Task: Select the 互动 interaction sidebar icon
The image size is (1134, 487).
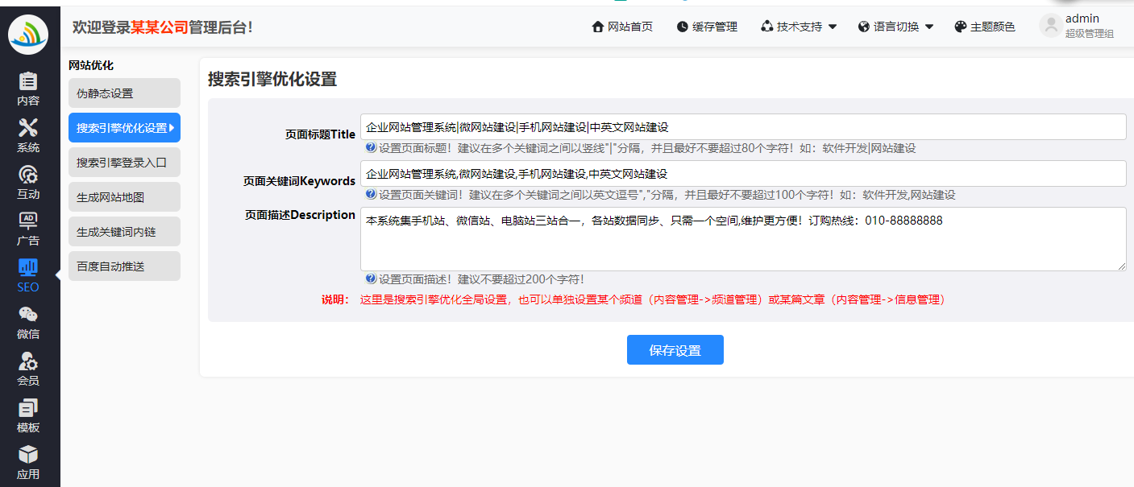Action: point(28,175)
